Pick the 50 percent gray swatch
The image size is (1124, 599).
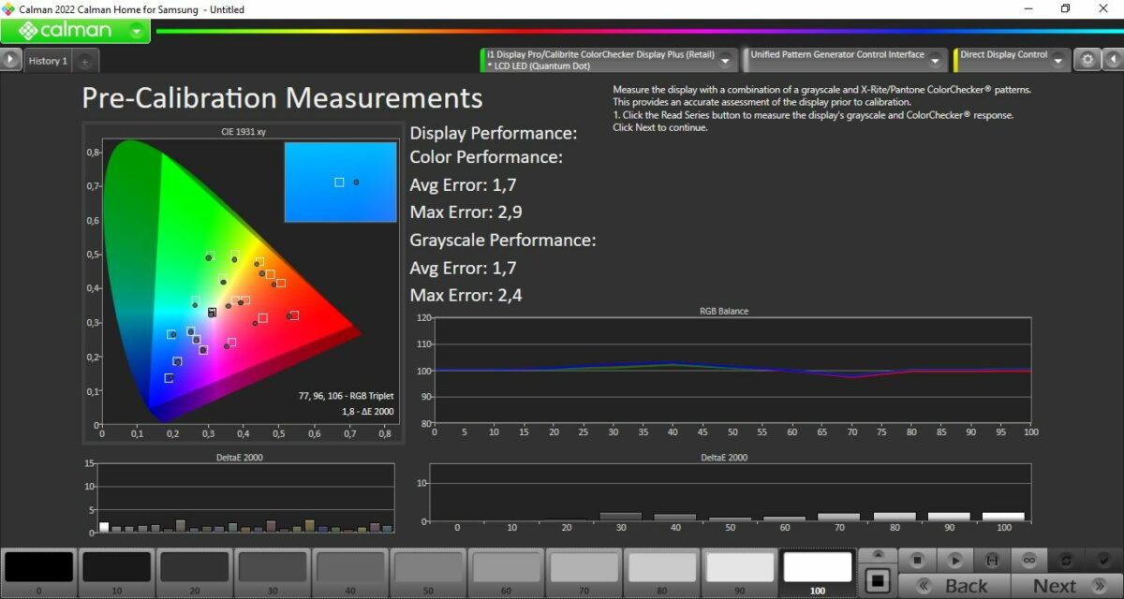click(x=428, y=568)
